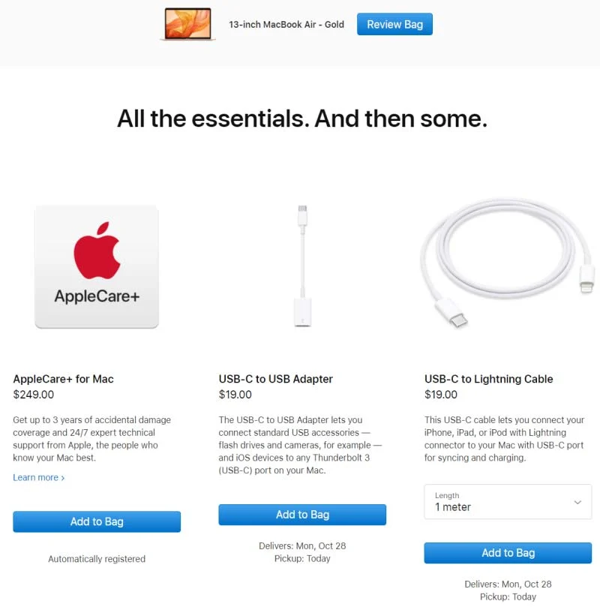Click the USB-C to USB Adapter title
600x607 pixels.
[x=276, y=379]
